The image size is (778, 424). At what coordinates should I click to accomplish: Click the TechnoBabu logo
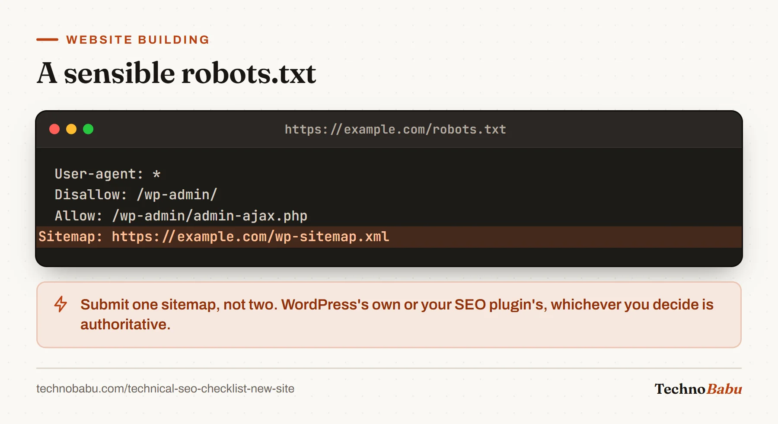(x=698, y=389)
